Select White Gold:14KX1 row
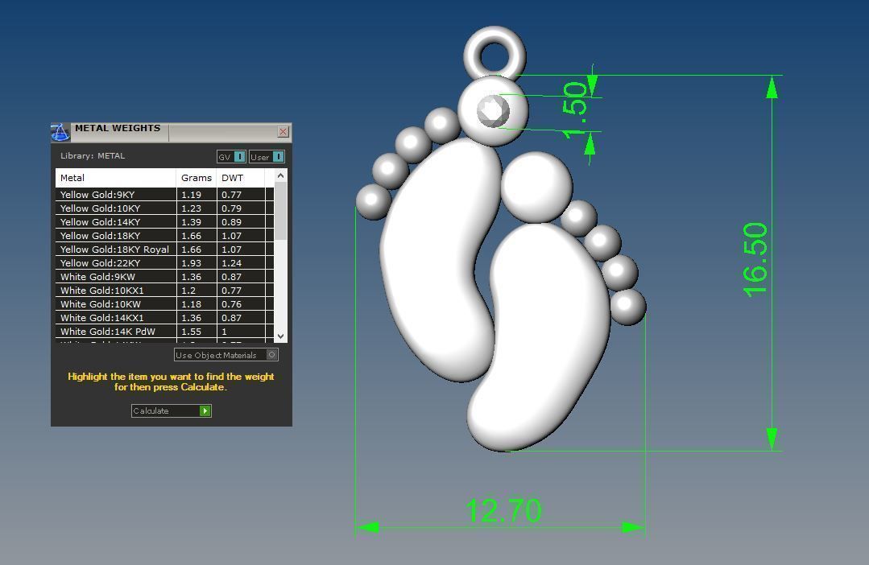 click(164, 317)
